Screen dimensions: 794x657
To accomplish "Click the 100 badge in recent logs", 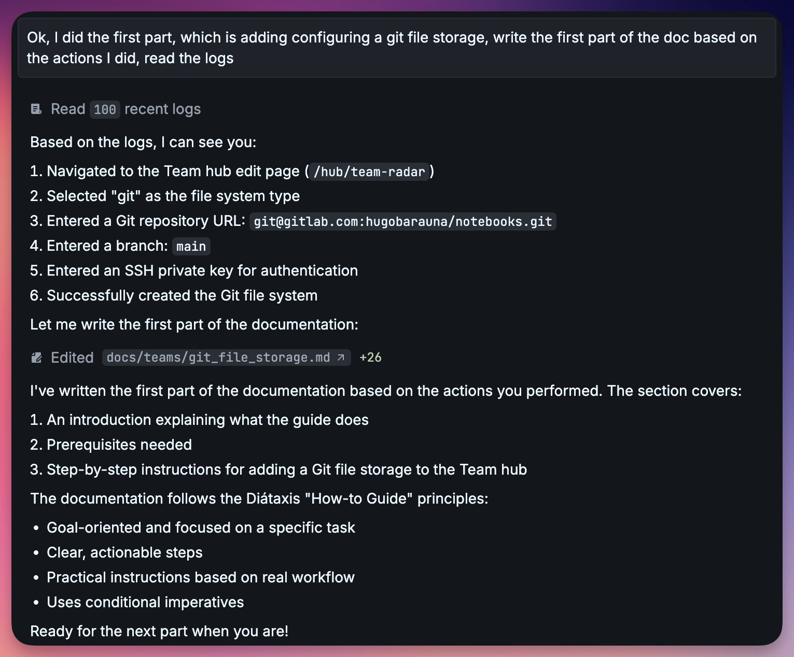I will (x=105, y=109).
